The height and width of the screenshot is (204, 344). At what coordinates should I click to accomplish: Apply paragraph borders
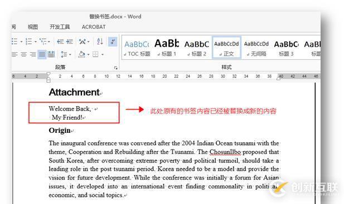coord(95,54)
